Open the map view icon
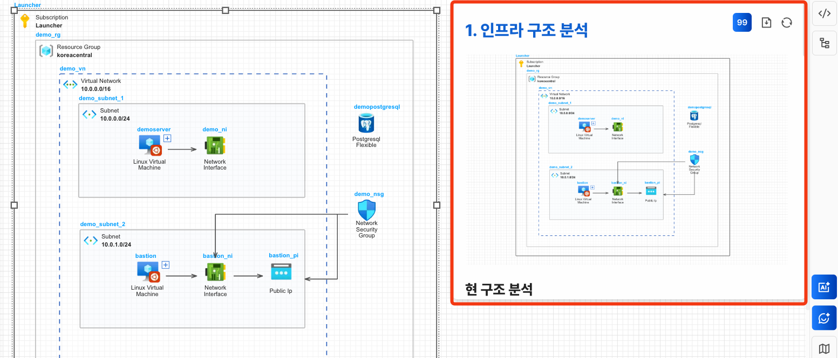This screenshot has width=838, height=358. click(824, 348)
